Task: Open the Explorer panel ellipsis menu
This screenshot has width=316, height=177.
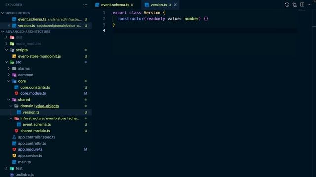Action: click(85, 5)
